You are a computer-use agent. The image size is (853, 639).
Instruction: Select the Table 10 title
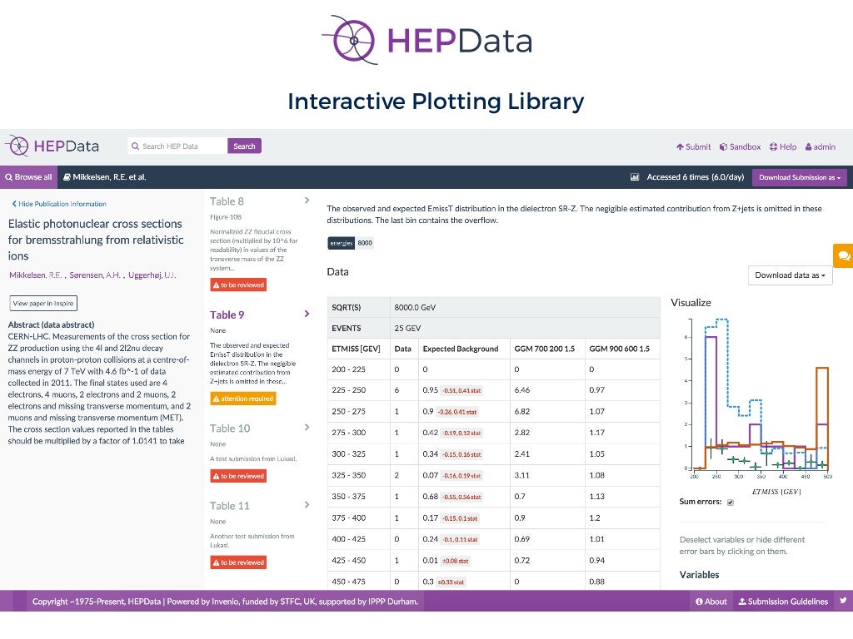coord(230,428)
